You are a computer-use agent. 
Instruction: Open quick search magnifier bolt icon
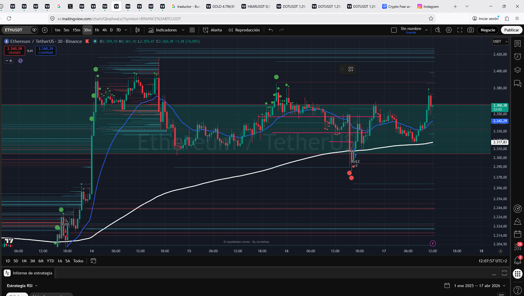pos(438,30)
